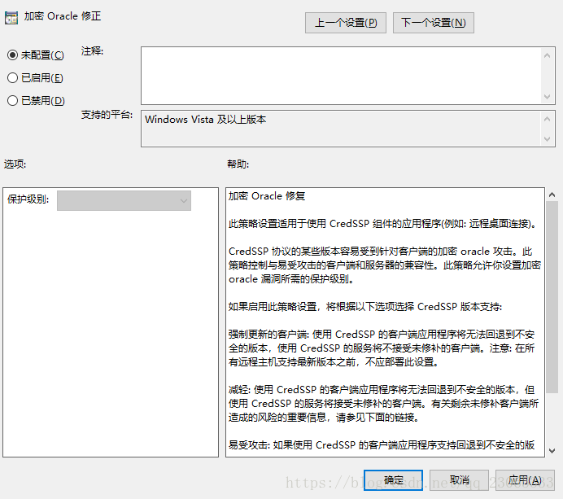Go to 下一个设置(N)
The image size is (563, 499).
click(x=434, y=23)
